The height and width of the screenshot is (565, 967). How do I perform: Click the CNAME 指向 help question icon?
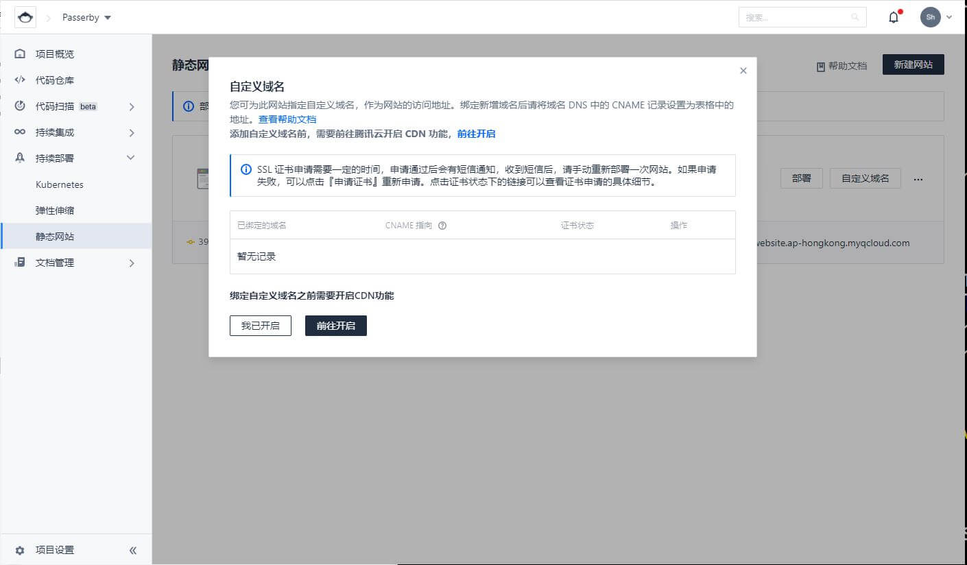coord(442,226)
